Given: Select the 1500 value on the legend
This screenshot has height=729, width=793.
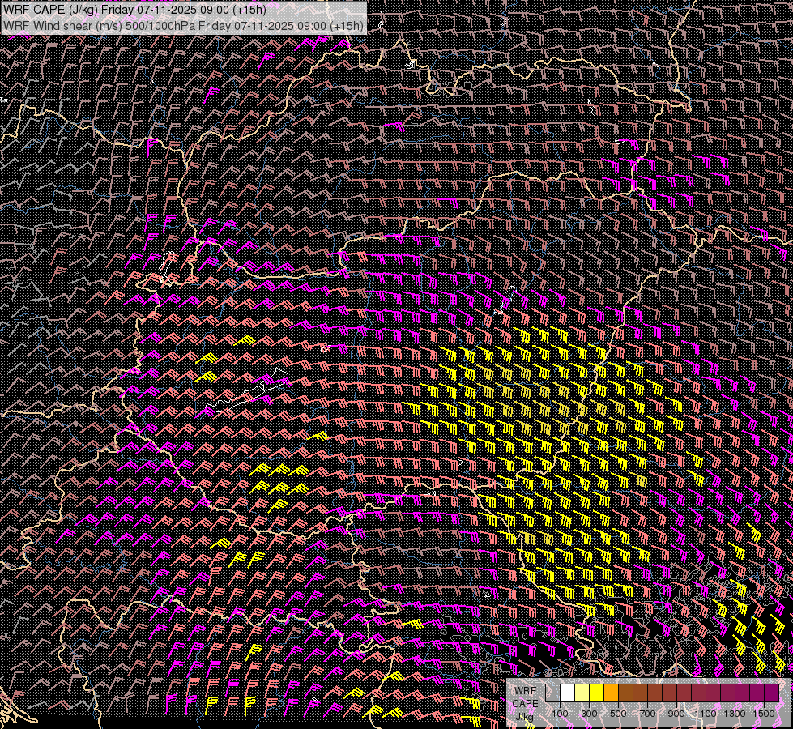Looking at the screenshot, I should coord(764,714).
